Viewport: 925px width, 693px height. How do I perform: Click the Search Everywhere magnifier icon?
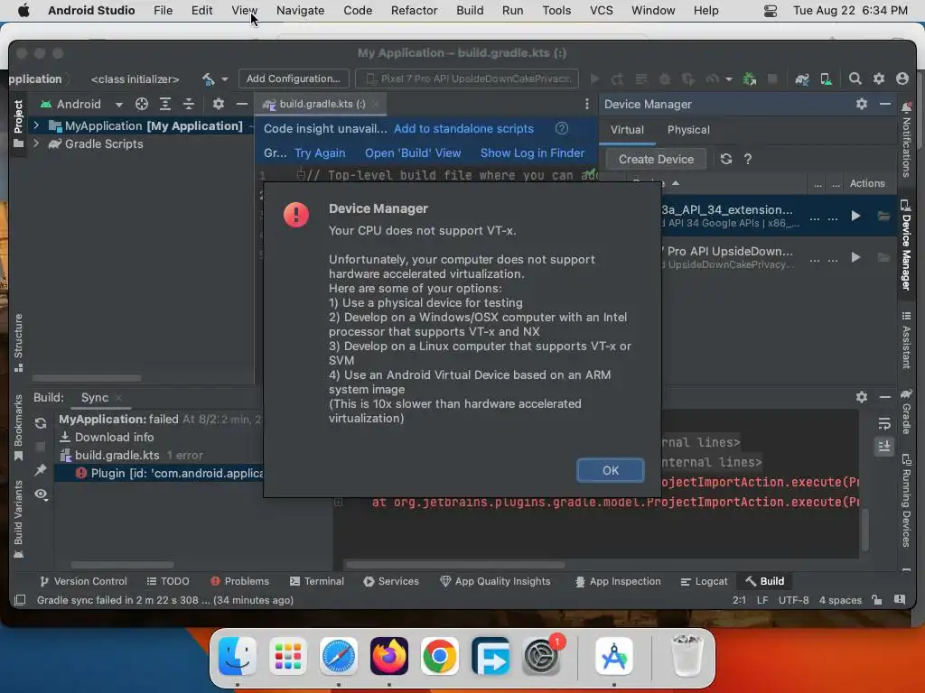[855, 79]
